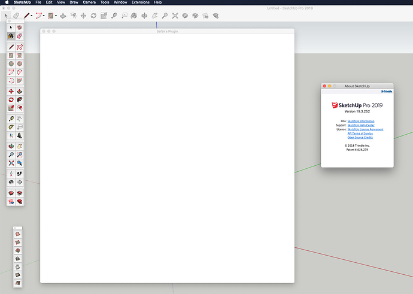The height and width of the screenshot is (294, 413).
Task: Pick the Polygon tool in the palette
Action: pyautogui.click(x=20, y=63)
